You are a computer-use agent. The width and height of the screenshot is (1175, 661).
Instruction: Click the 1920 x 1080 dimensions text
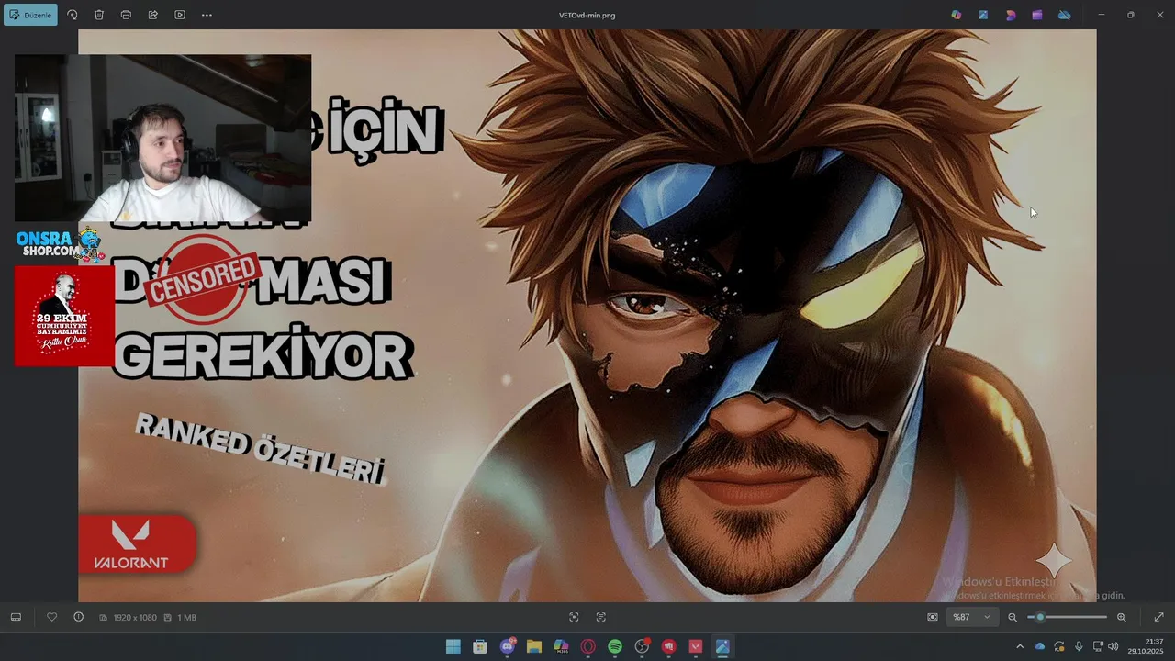coord(135,618)
